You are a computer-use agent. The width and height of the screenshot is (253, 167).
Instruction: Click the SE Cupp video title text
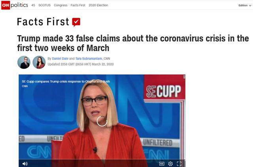coord(66,81)
